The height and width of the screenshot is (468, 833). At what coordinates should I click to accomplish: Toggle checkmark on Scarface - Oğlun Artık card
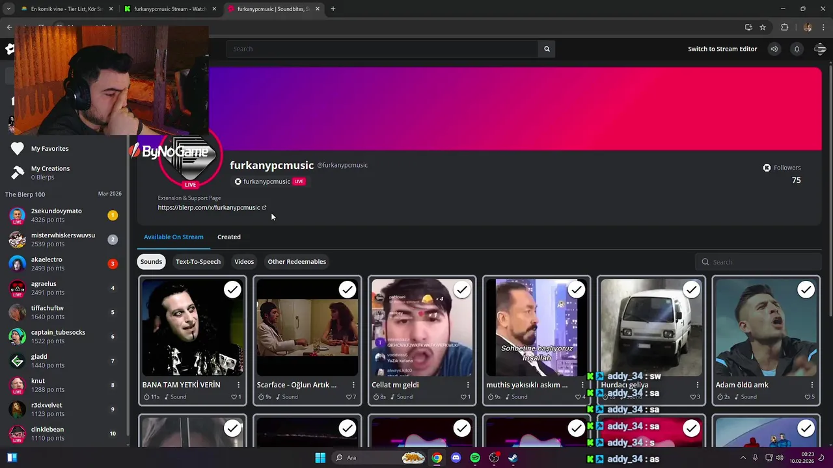point(347,290)
